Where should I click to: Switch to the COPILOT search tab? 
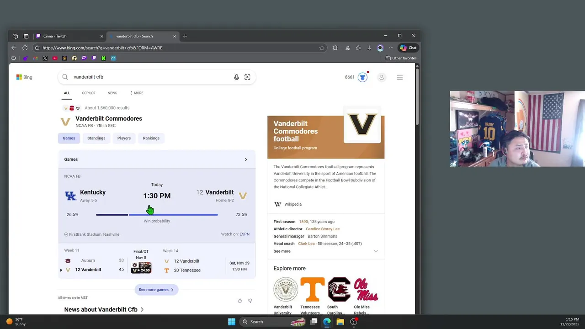[89, 93]
